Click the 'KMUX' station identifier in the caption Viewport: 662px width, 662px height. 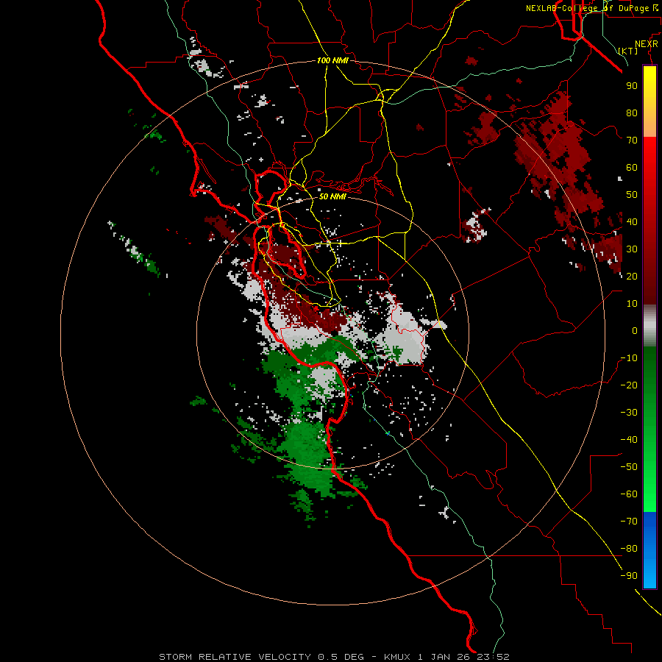397,657
